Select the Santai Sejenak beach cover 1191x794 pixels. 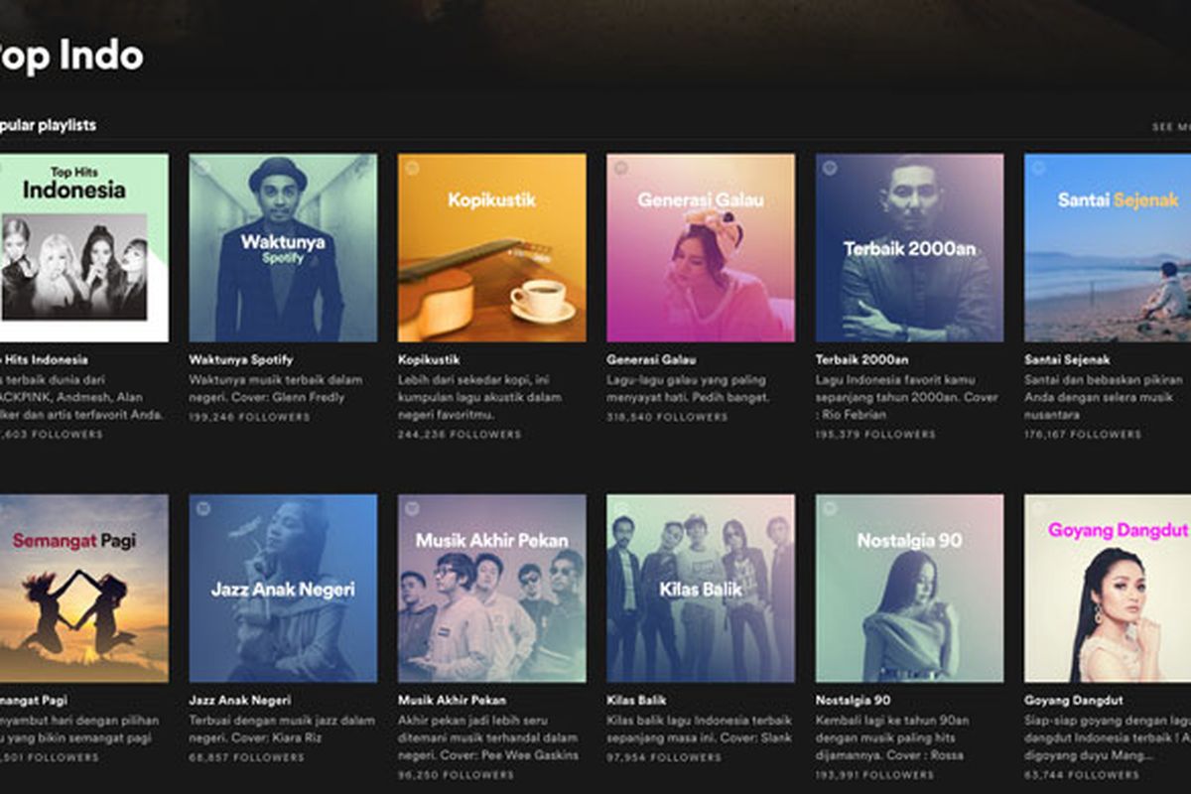1107,247
